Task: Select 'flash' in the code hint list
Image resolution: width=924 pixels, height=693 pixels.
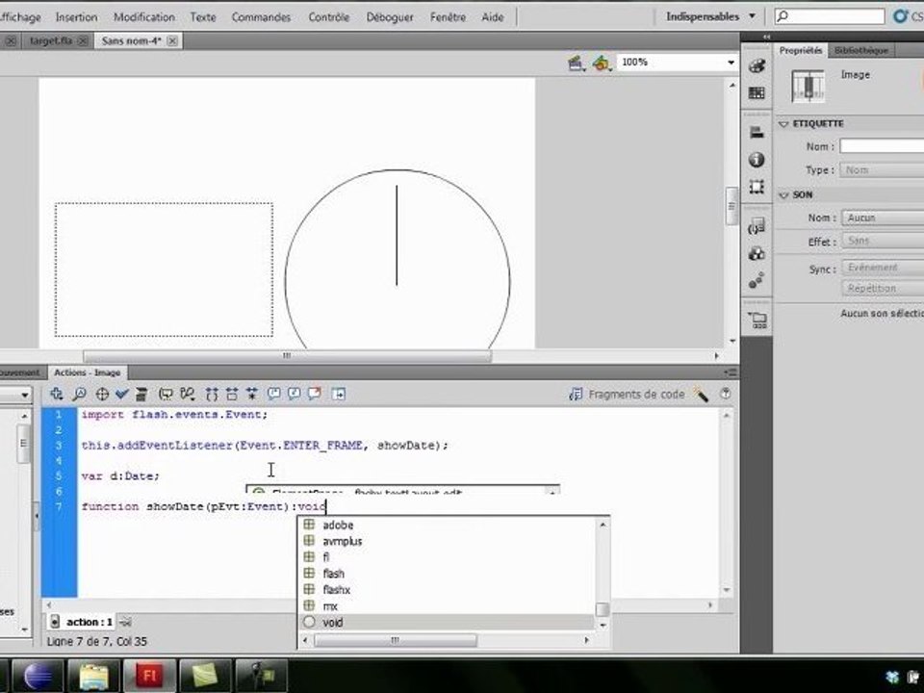Action: pyautogui.click(x=448, y=574)
